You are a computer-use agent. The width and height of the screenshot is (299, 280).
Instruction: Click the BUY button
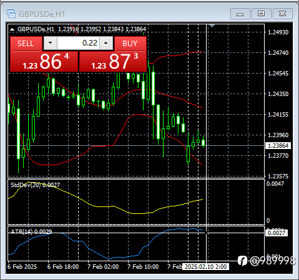(x=130, y=44)
